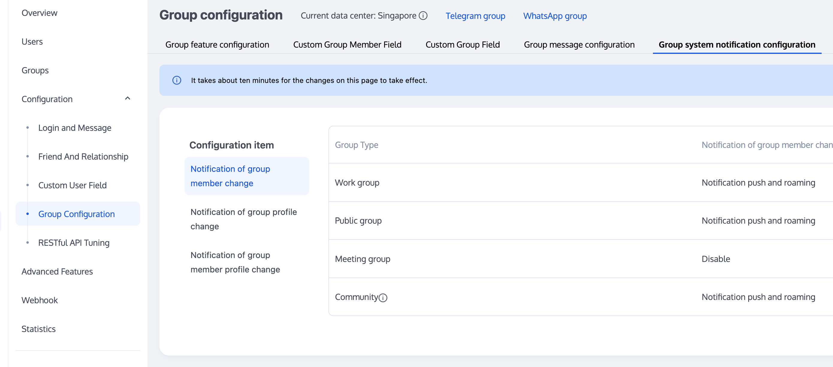Collapse the Configuration sidebar section
The image size is (833, 367).
click(127, 98)
